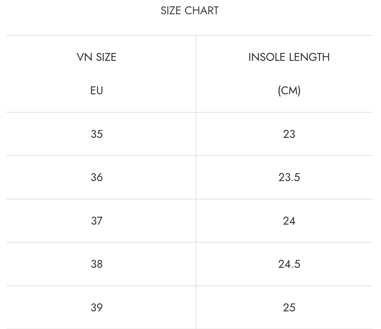381x329 pixels.
Task: Select the EU size 35 cell
Action: click(97, 134)
